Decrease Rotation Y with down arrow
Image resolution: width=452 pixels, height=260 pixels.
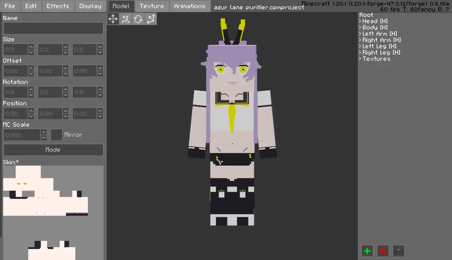tap(66, 95)
